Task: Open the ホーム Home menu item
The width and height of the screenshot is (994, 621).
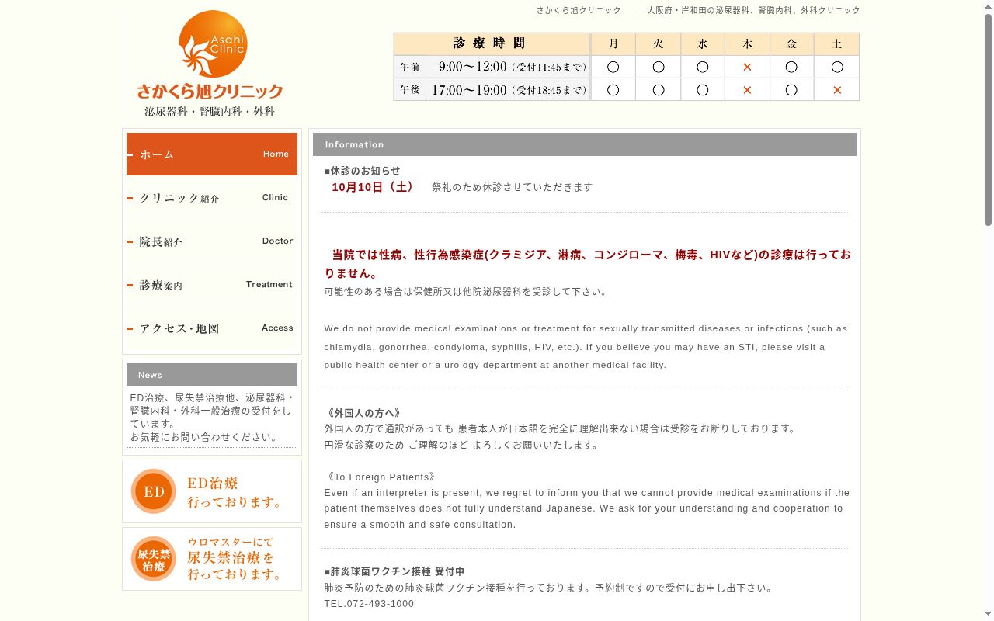Action: click(212, 154)
